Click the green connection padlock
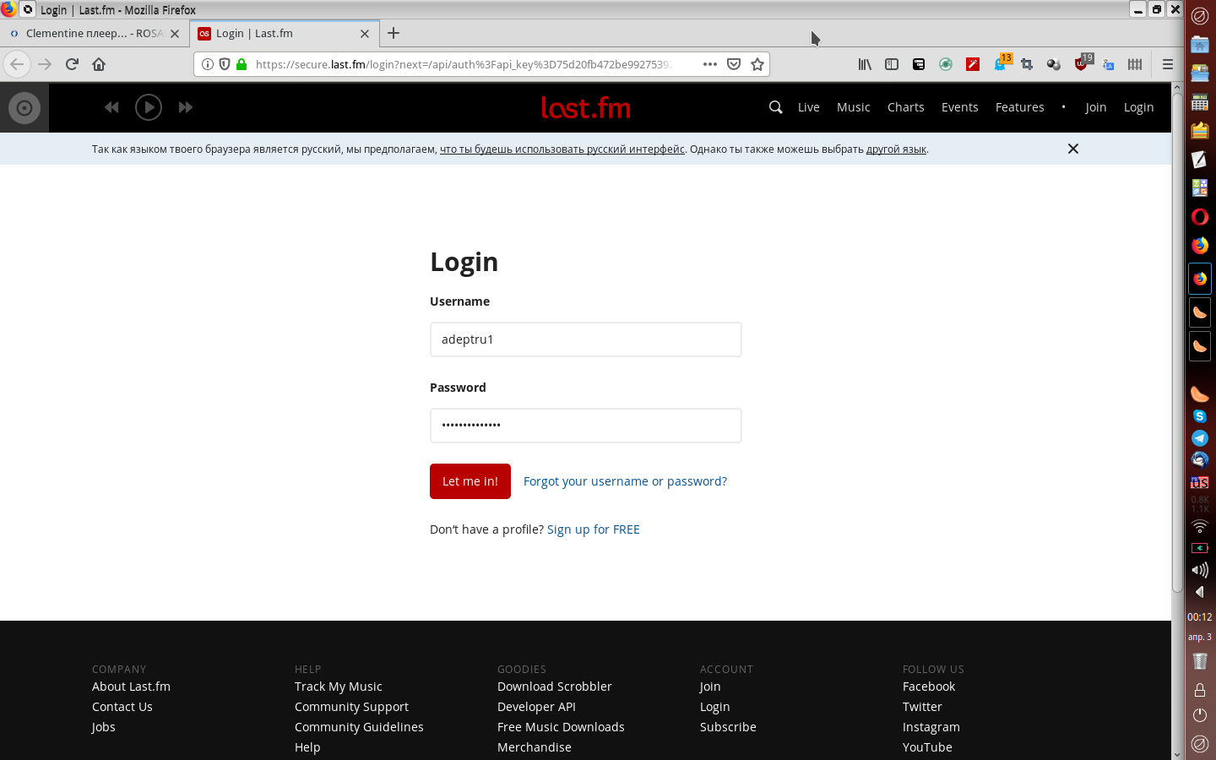The image size is (1216, 760). click(242, 64)
